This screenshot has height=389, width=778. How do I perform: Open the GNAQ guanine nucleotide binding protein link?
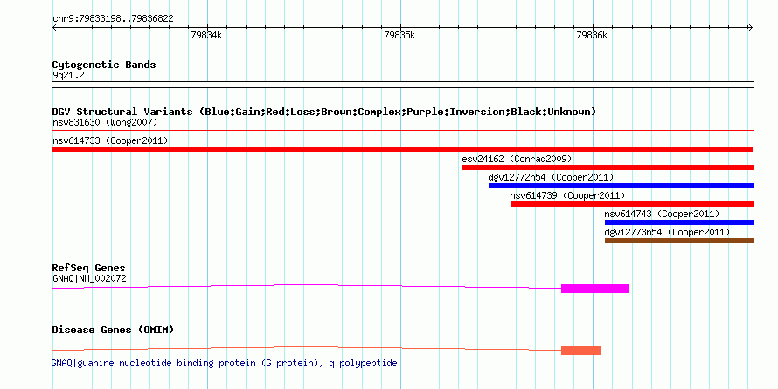point(225,363)
